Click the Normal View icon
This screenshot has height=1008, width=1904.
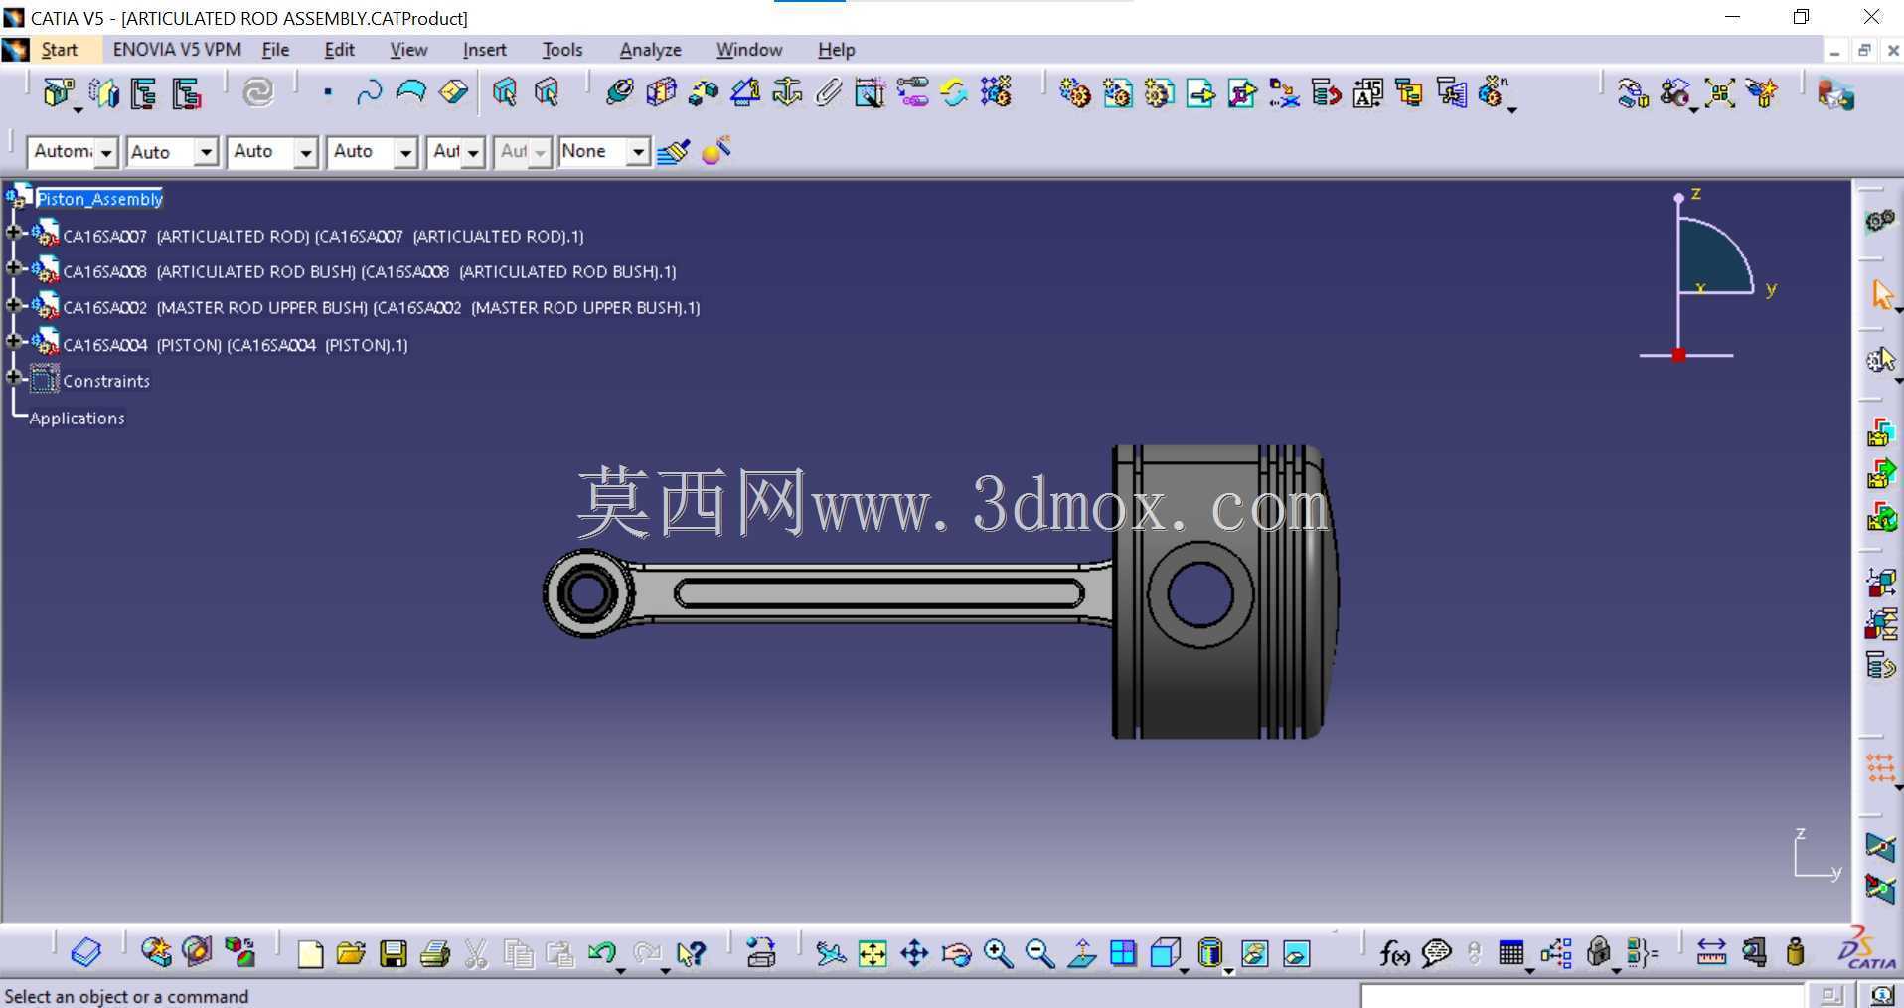click(1081, 954)
